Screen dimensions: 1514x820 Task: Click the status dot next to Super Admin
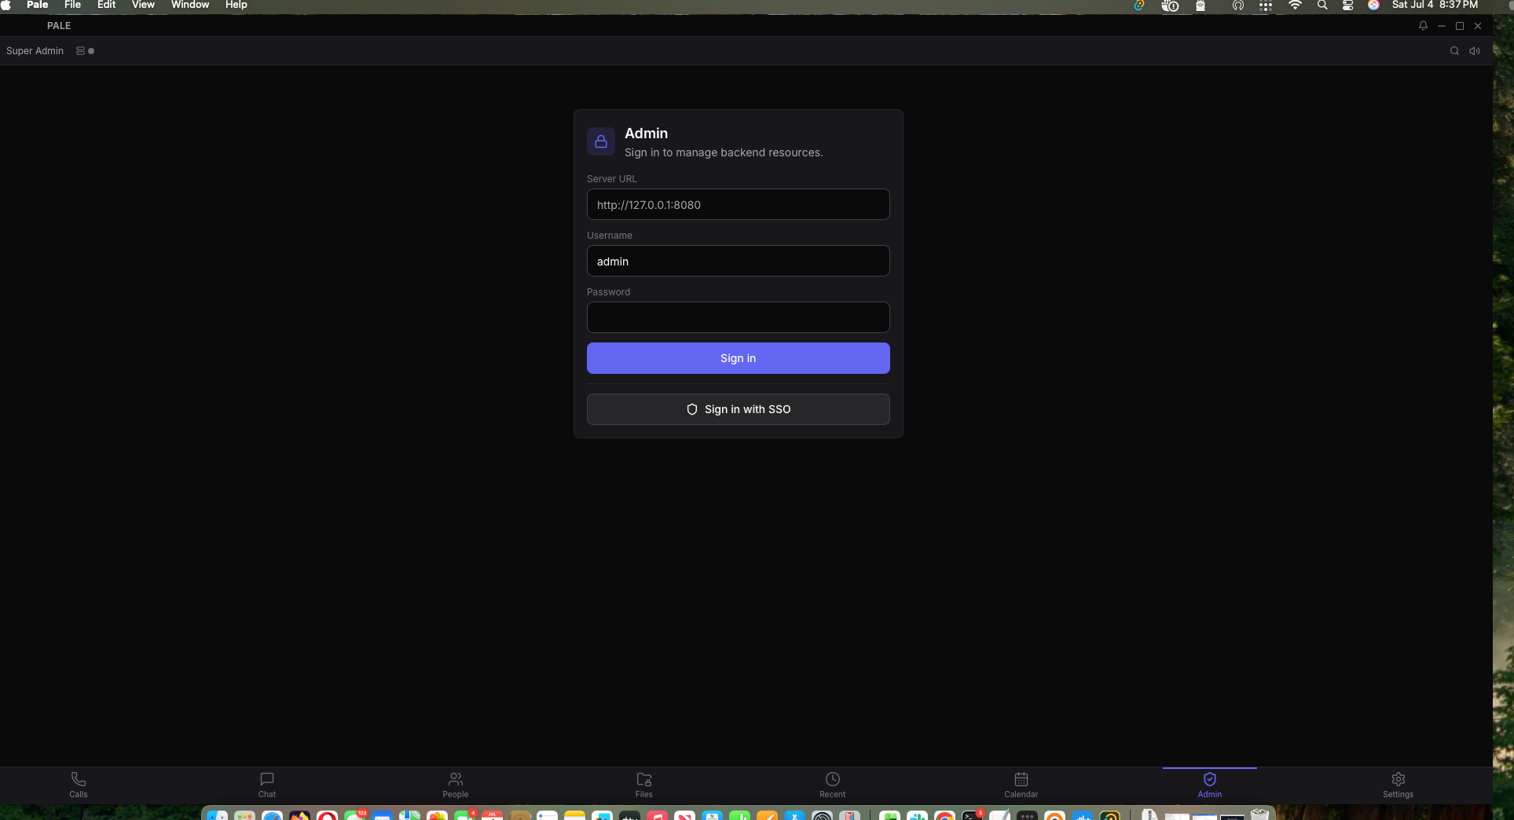(x=91, y=51)
